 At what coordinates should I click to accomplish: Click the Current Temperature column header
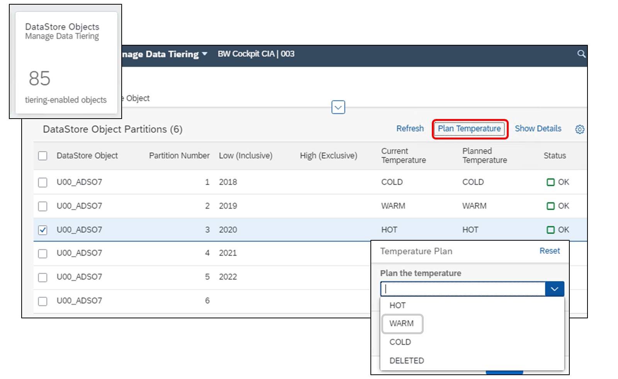(404, 156)
